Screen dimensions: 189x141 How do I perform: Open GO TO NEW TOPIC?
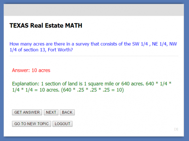[x=31, y=124]
